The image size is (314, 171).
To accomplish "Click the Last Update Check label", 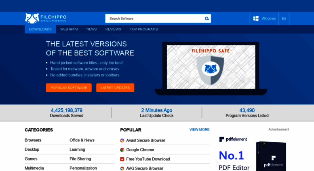I will 157,116.
